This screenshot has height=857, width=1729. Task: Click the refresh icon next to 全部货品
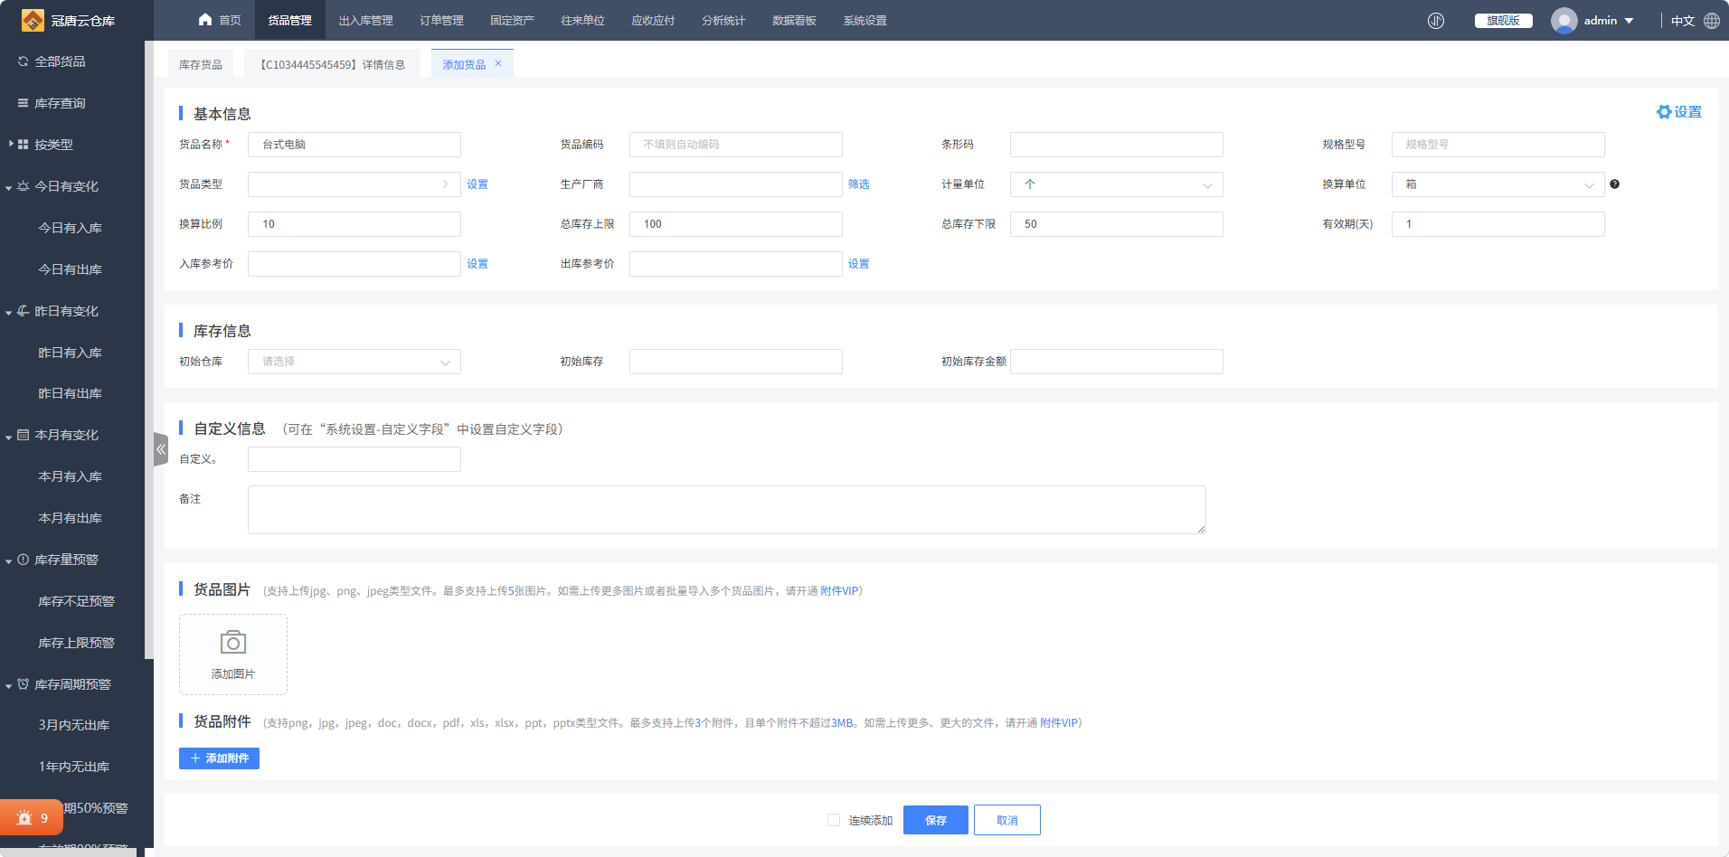point(24,61)
